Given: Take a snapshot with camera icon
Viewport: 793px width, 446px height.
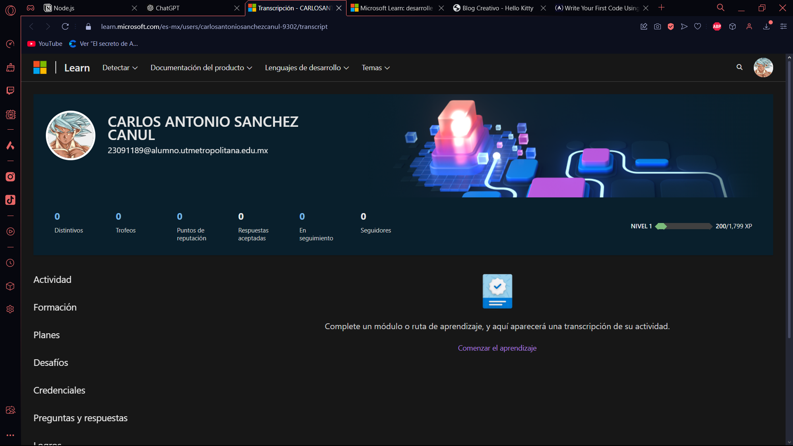Looking at the screenshot, I should point(658,26).
